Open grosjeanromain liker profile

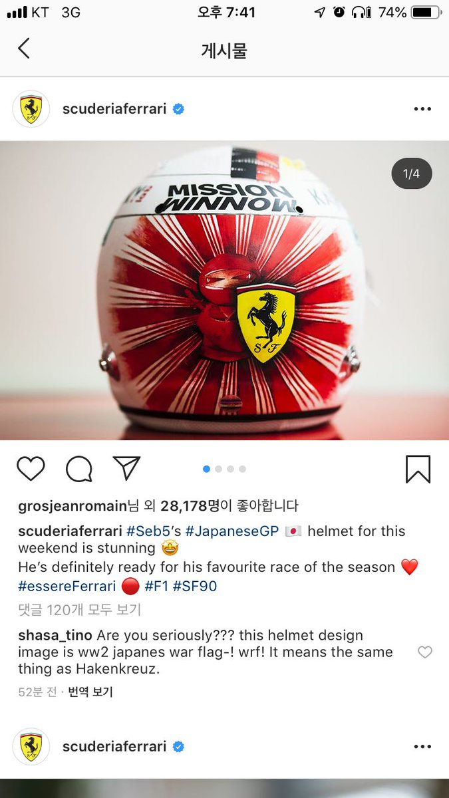[72, 507]
